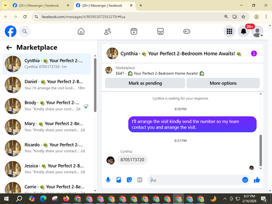Click the address bar URL
The width and height of the screenshot is (272, 204).
(83, 17)
